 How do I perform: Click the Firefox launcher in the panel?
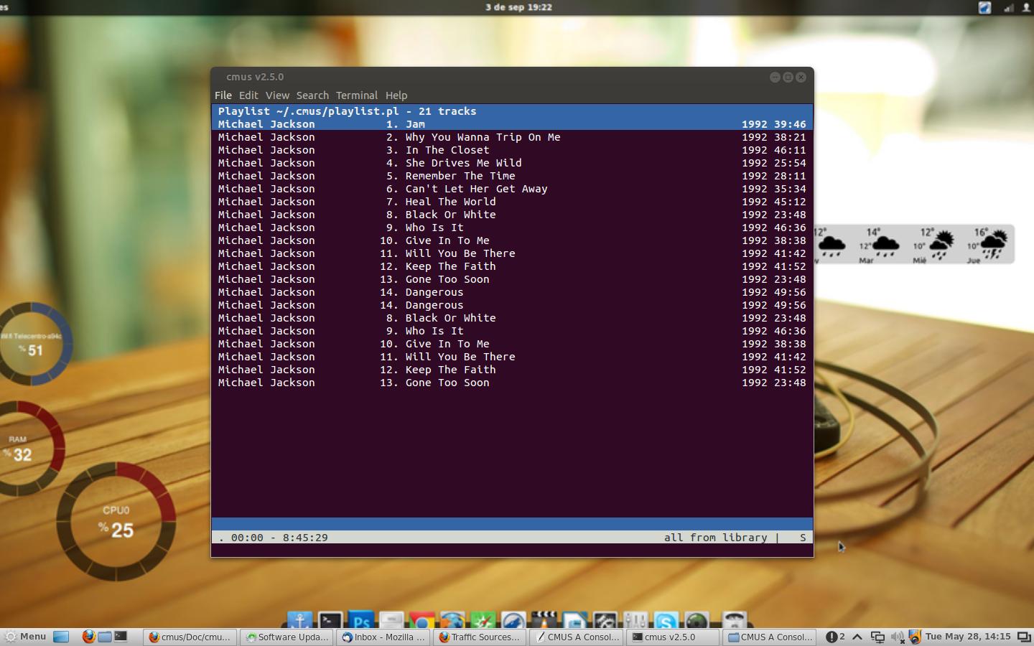tap(88, 637)
